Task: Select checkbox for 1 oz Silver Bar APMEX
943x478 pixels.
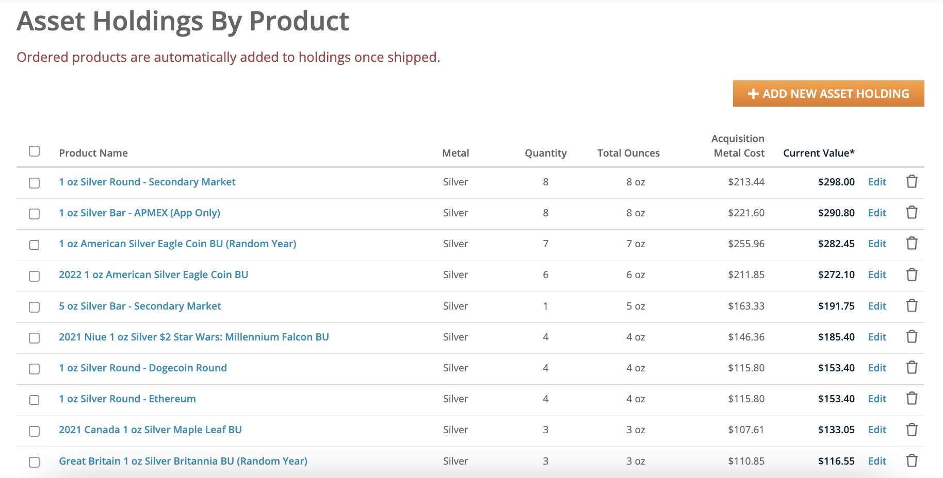Action: (x=34, y=214)
